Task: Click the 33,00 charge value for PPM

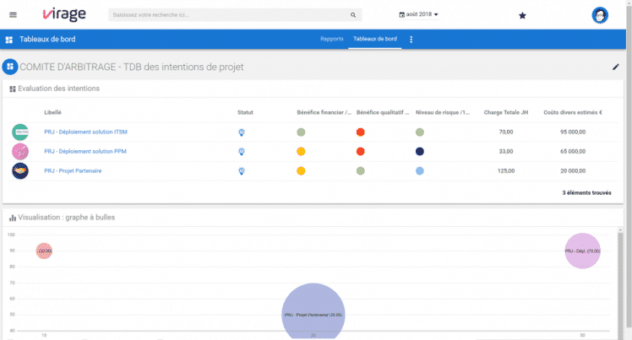Action: pyautogui.click(x=506, y=151)
